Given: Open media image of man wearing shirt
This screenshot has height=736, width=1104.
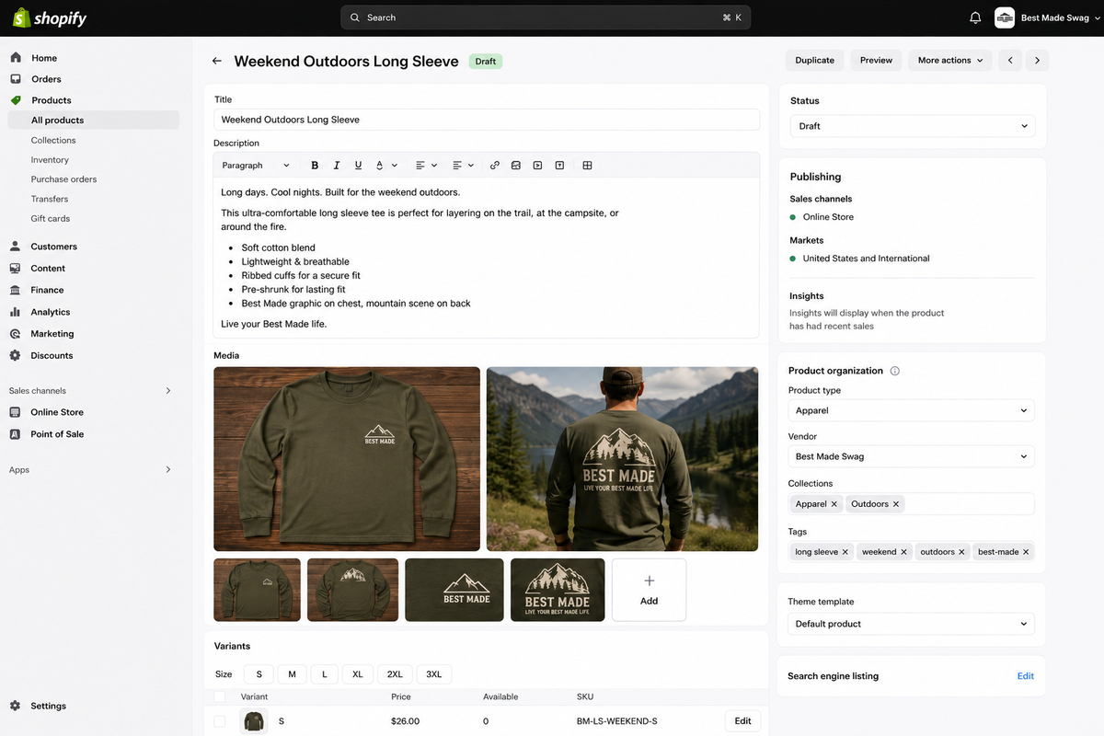Looking at the screenshot, I should pos(623,459).
